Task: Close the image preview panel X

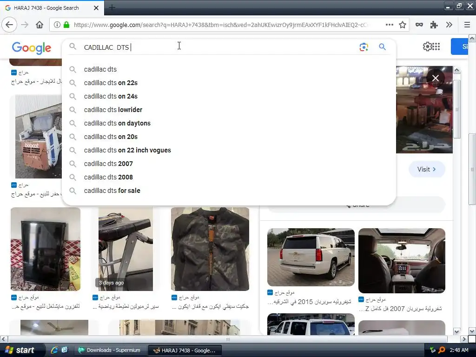Action: click(435, 78)
